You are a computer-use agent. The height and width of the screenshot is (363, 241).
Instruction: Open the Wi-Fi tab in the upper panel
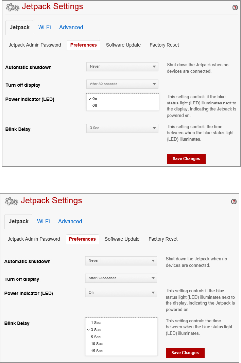(x=45, y=27)
